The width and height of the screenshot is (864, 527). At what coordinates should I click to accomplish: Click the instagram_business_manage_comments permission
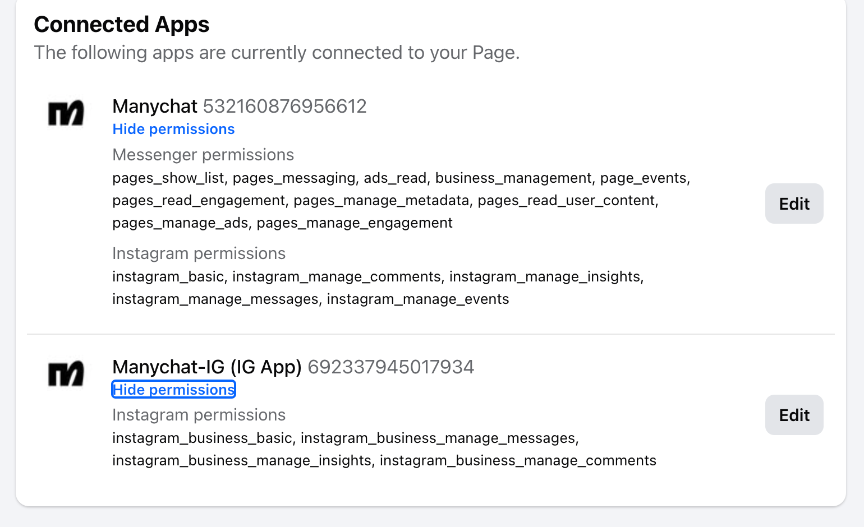tap(518, 460)
